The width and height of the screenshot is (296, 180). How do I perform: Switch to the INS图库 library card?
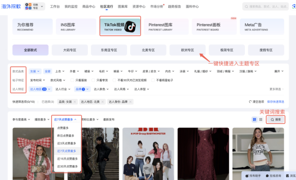click(76, 27)
